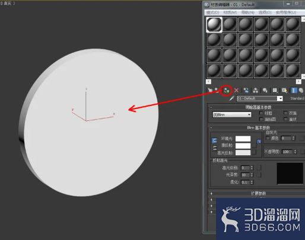Click the Go to Parent icon
This screenshot has height=240, width=305.
tap(301, 91)
